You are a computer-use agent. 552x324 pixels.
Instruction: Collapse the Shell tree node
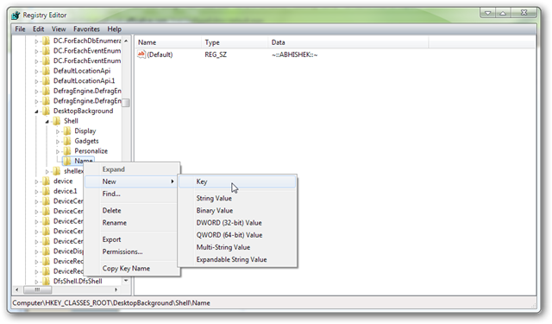[47, 122]
